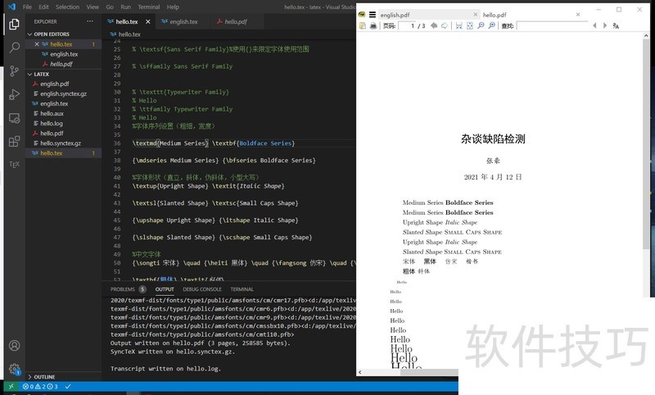The height and width of the screenshot is (395, 655).
Task: Switch to the DEBUG CONSOLE panel tab
Action: pyautogui.click(x=201, y=289)
